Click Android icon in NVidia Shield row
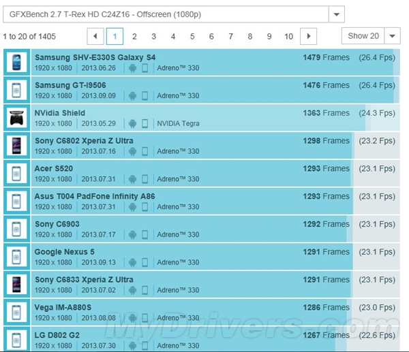 132,123
